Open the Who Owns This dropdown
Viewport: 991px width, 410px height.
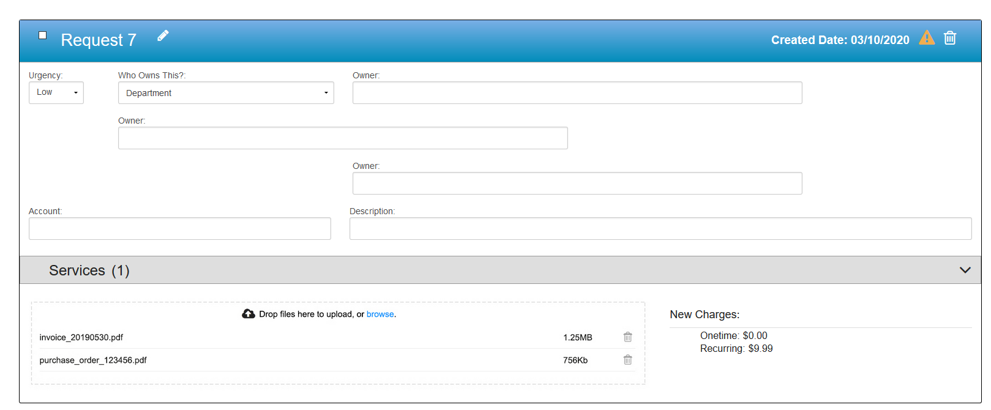(226, 93)
